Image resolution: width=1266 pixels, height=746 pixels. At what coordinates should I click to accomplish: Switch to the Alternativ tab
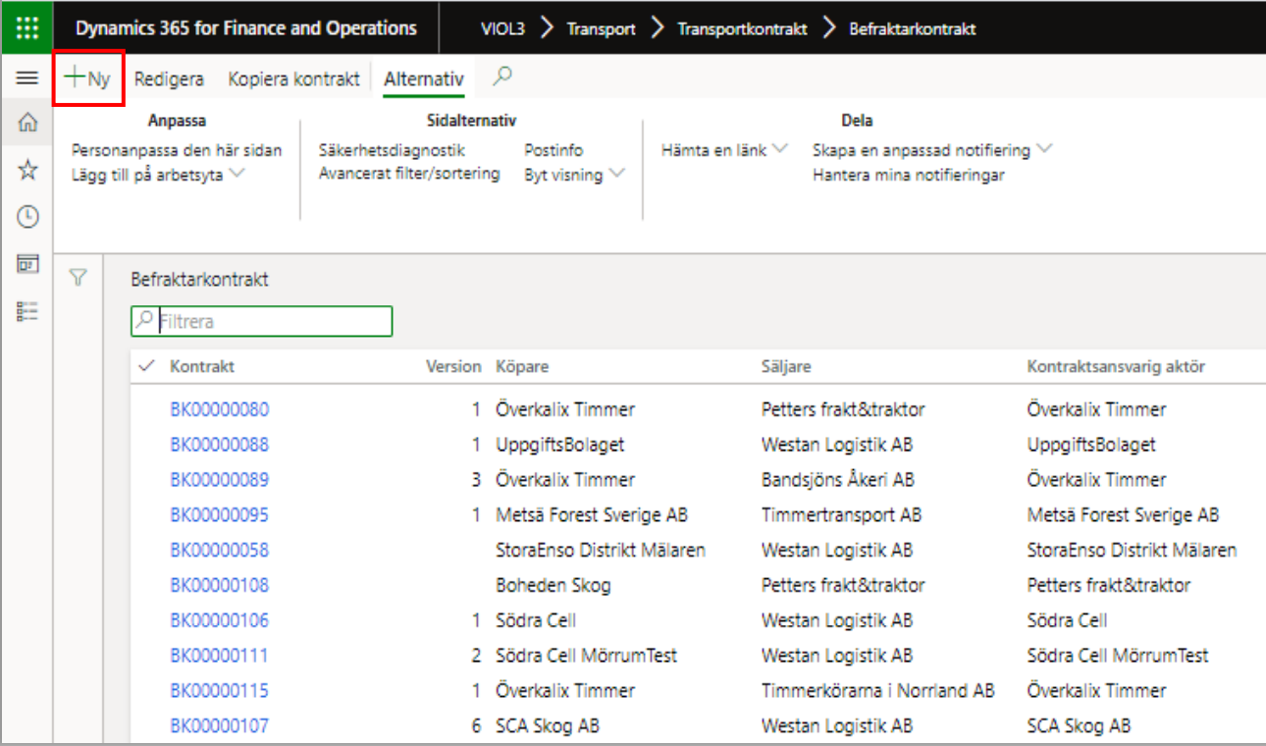tap(424, 79)
